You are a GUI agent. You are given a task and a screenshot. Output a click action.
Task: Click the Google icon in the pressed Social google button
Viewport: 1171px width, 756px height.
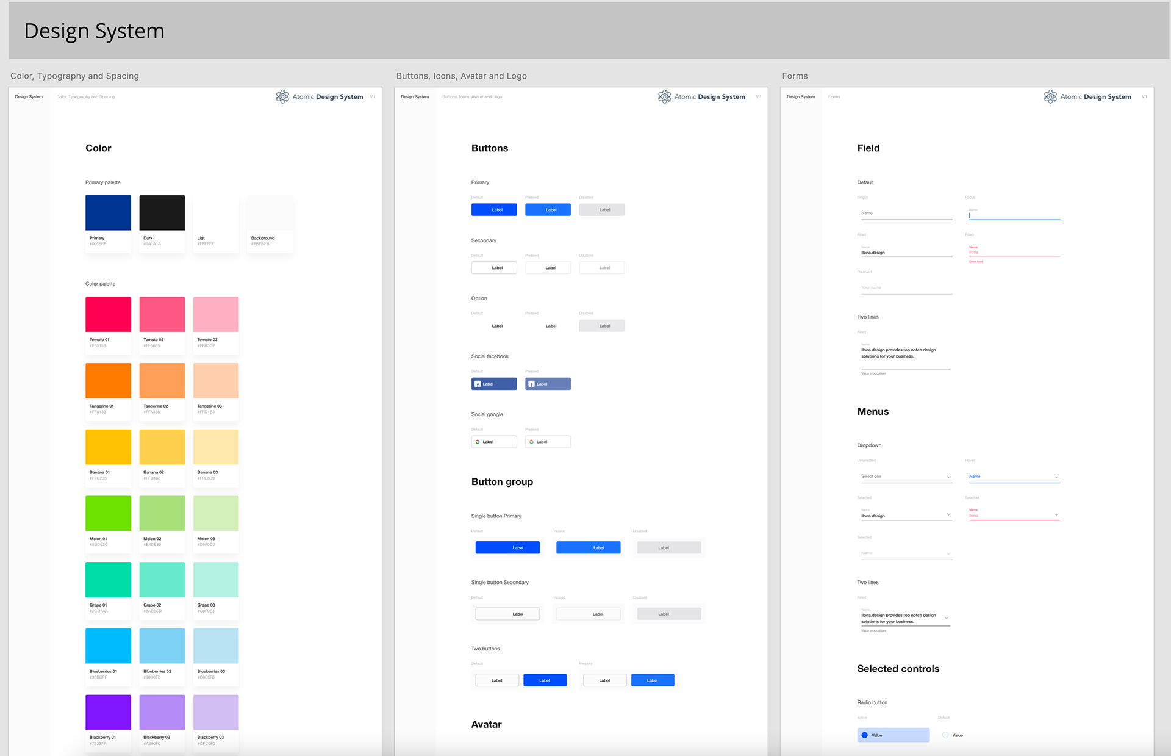click(x=531, y=442)
